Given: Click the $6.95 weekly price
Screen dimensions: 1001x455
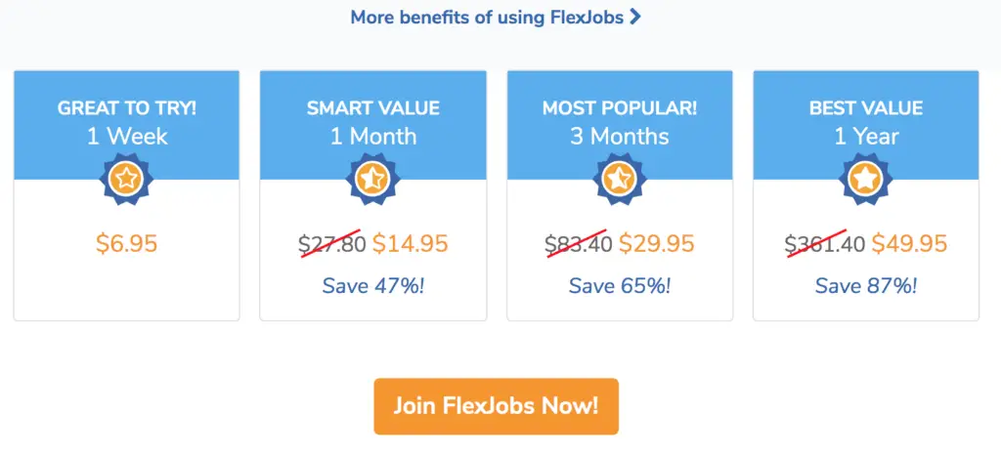Looking at the screenshot, I should tap(126, 243).
